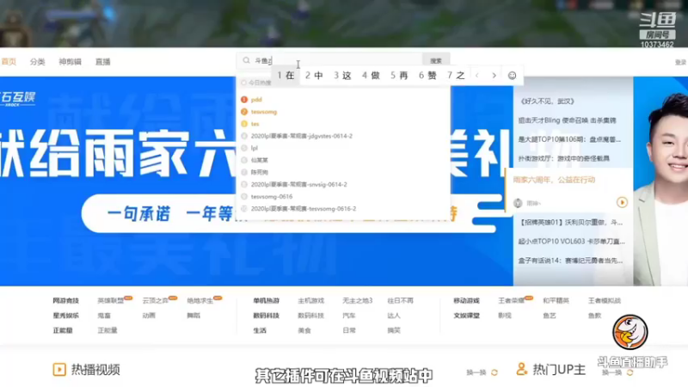Image resolution: width=688 pixels, height=387 pixels.
Task: Click the 热播视频 play-square icon
Action: 59,370
